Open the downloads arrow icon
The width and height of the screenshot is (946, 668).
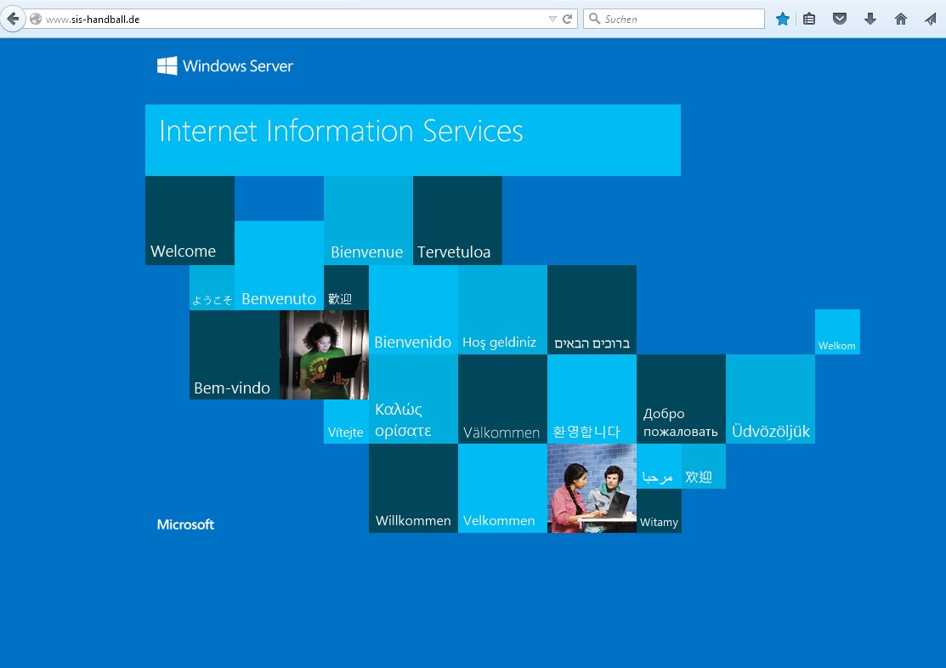coord(870,19)
